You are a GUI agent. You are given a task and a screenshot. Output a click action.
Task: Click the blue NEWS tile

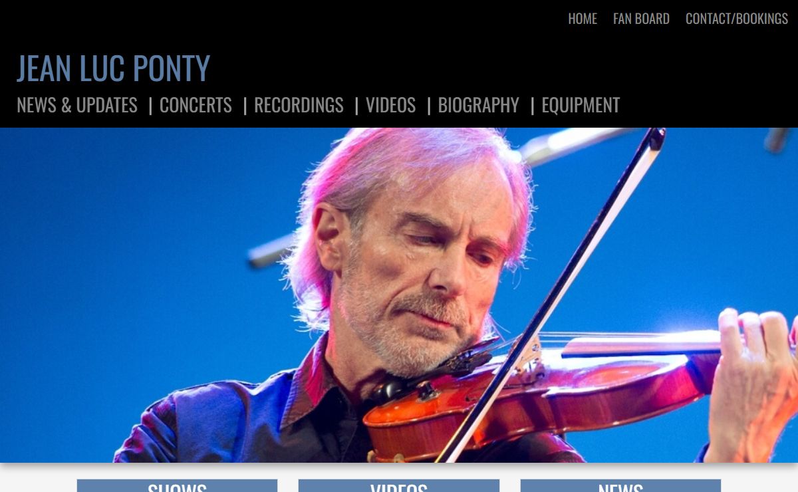(x=620, y=486)
